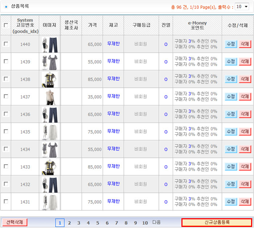Image resolution: width=254 pixels, height=228 pixels.
Task: Edit product 1439 with 수정
Action: click(x=231, y=62)
